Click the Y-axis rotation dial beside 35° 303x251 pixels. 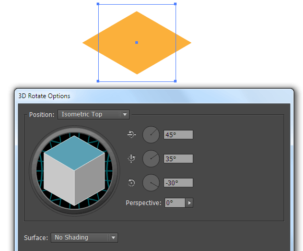[x=151, y=159]
